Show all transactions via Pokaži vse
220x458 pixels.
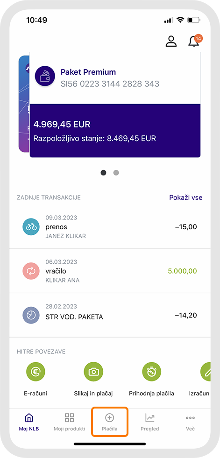pos(186,197)
